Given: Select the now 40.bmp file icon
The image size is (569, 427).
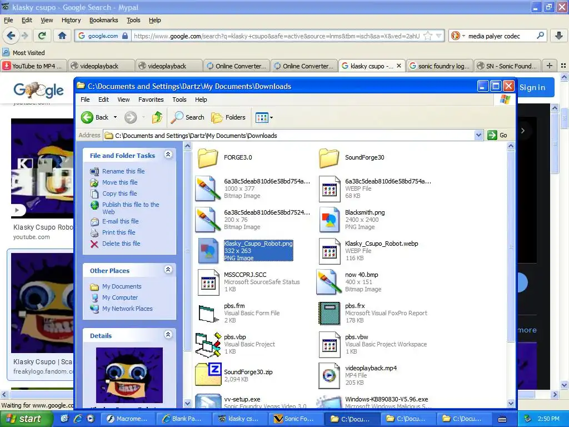Looking at the screenshot, I should [329, 282].
